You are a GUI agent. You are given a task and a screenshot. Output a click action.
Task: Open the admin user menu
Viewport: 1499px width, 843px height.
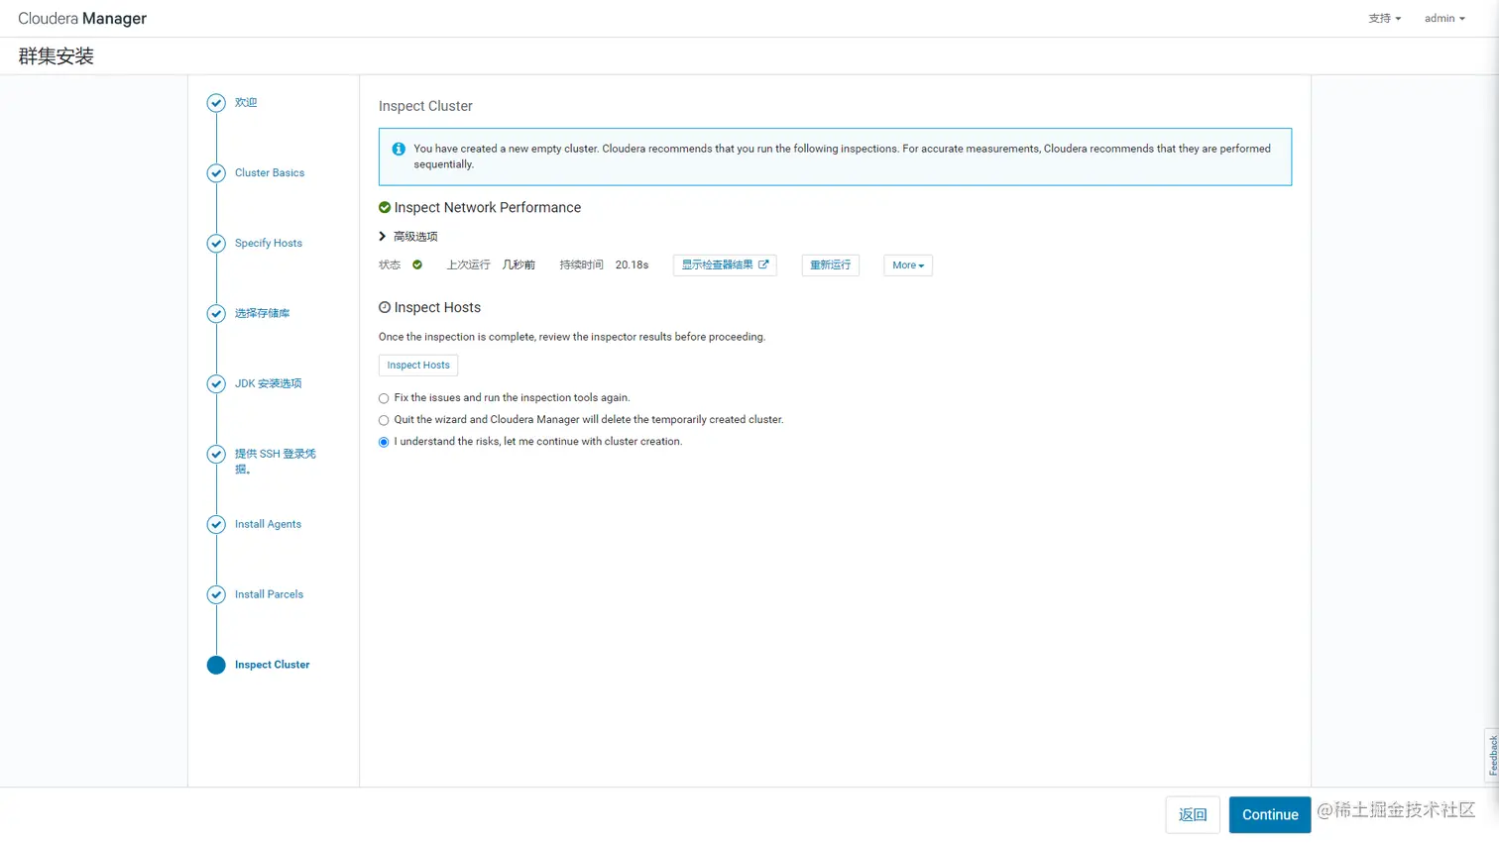click(x=1444, y=18)
